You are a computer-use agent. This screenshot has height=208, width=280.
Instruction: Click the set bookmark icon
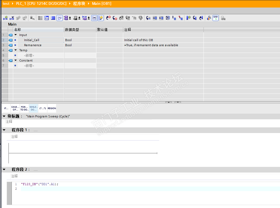(x=188, y=18)
